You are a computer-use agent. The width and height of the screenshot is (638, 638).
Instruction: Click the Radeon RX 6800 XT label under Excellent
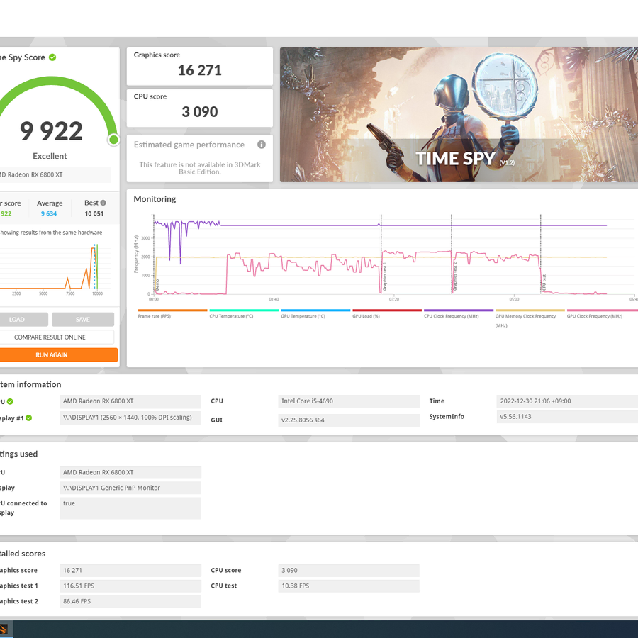(x=55, y=174)
